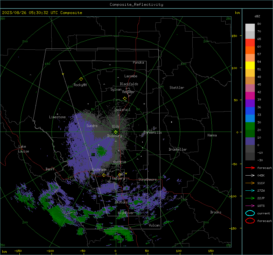Click the Innisfail city label

[x=122, y=110]
